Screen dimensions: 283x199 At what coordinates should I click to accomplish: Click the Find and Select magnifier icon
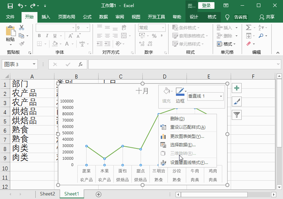(x=261, y=36)
